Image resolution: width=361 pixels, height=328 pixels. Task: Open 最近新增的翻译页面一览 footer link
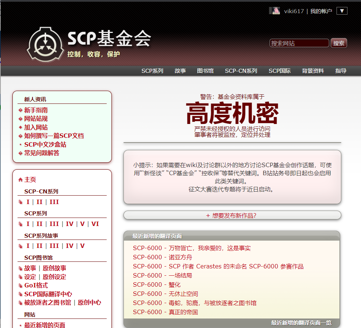pos(301,323)
